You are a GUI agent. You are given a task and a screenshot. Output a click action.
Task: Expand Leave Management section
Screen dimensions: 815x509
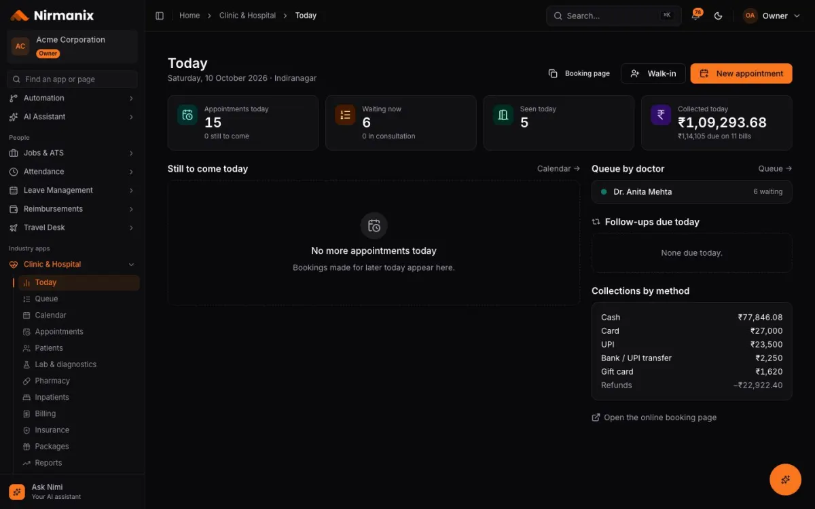pyautogui.click(x=72, y=191)
